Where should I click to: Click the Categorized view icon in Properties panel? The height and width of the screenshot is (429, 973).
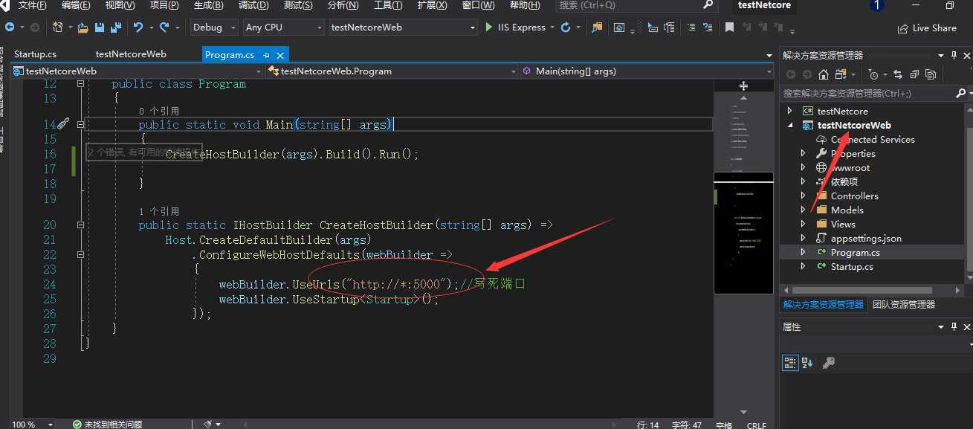tap(790, 362)
